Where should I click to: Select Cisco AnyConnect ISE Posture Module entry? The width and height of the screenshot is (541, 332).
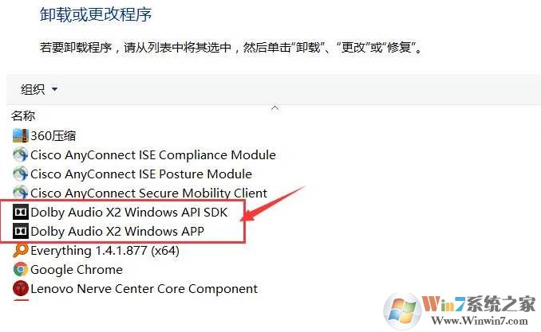(140, 174)
